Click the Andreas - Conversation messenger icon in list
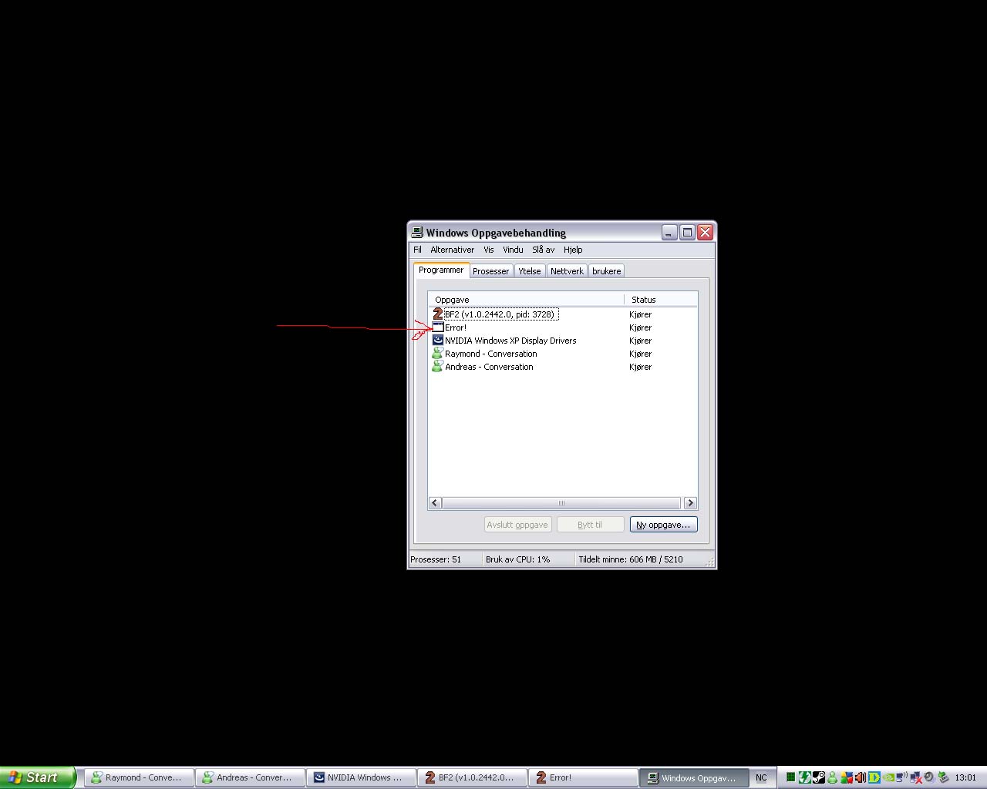Viewport: 987px width, 789px height. tap(438, 367)
